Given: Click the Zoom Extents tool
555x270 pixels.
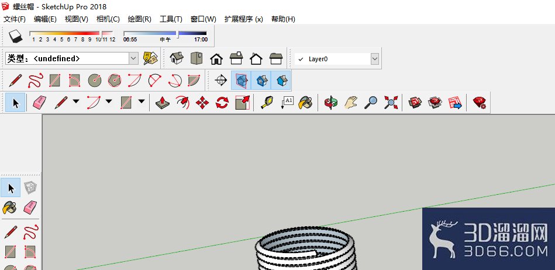Looking at the screenshot, I should [391, 103].
